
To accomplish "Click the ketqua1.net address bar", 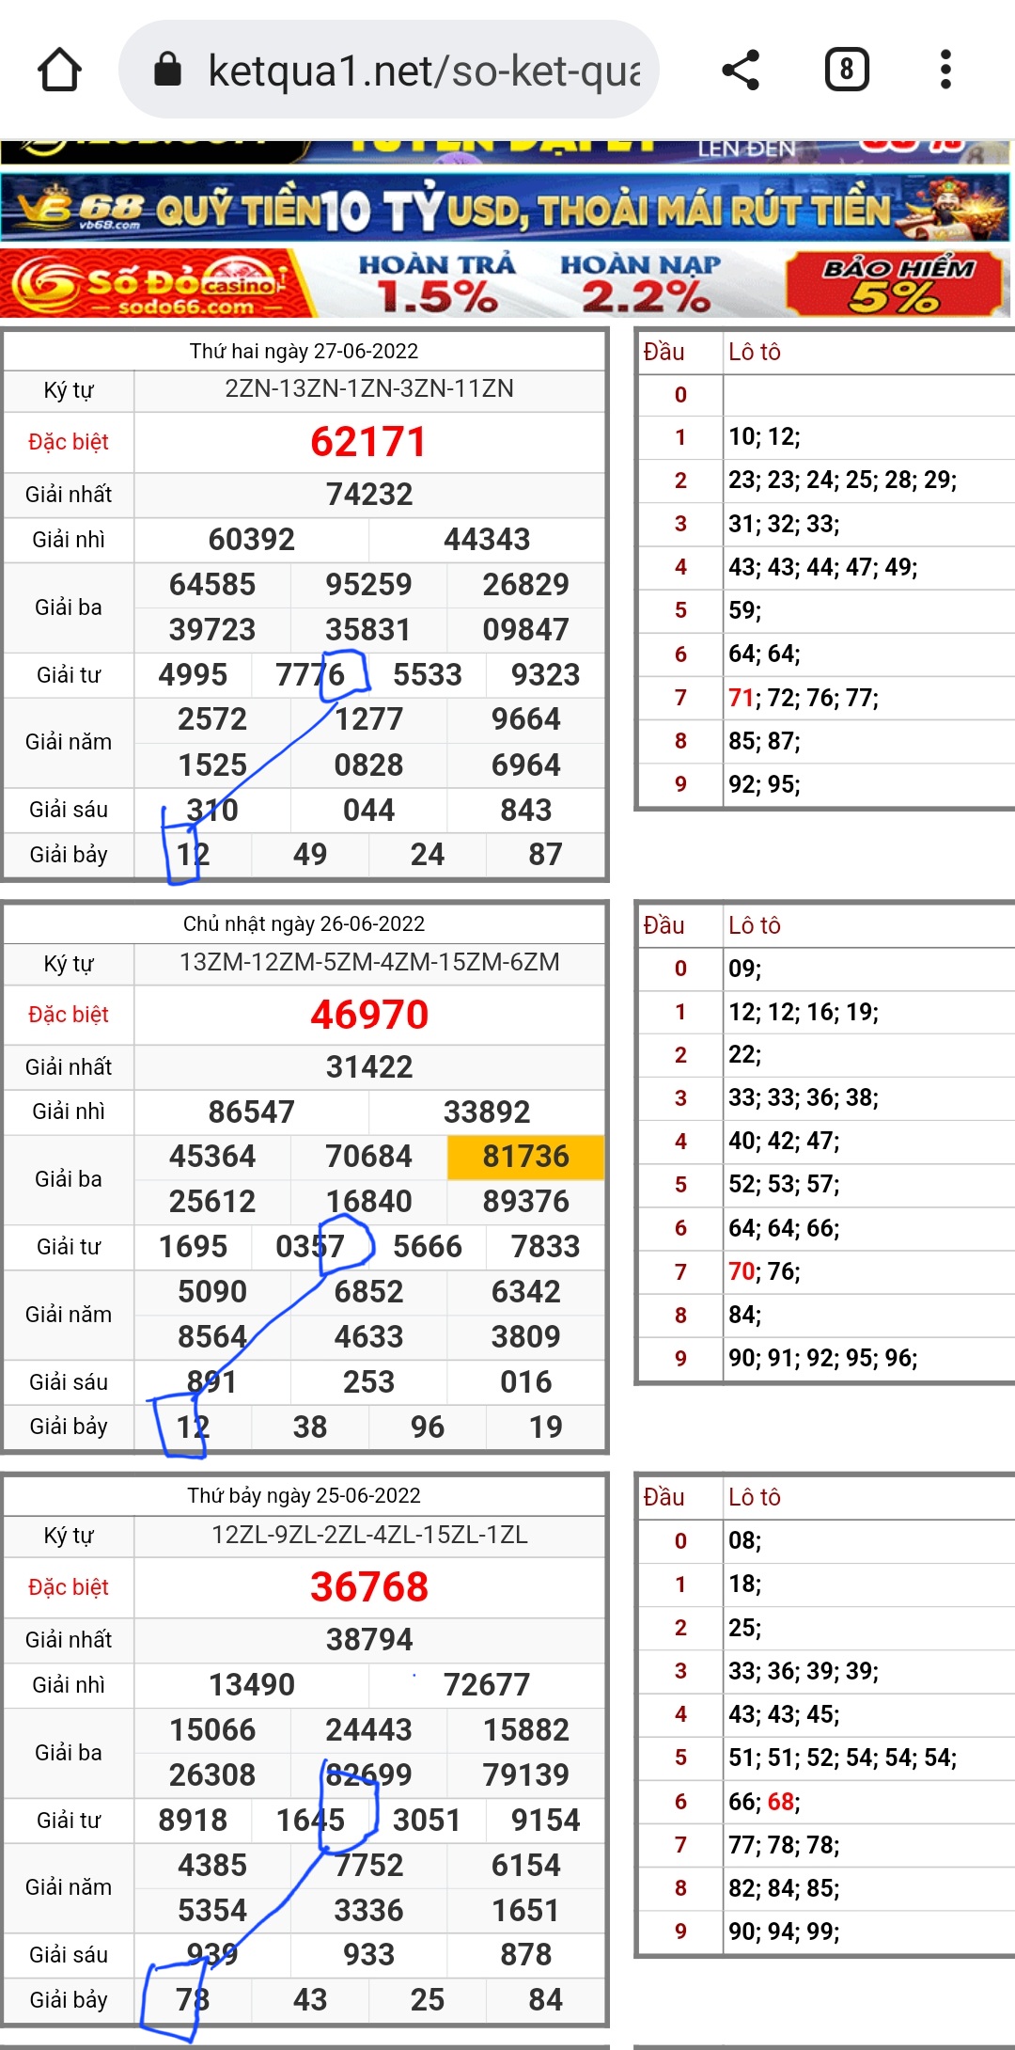I will [423, 71].
